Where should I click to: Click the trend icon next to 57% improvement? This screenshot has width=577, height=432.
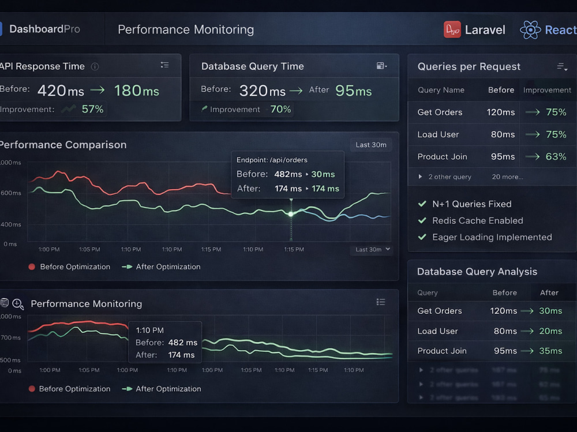tap(69, 109)
